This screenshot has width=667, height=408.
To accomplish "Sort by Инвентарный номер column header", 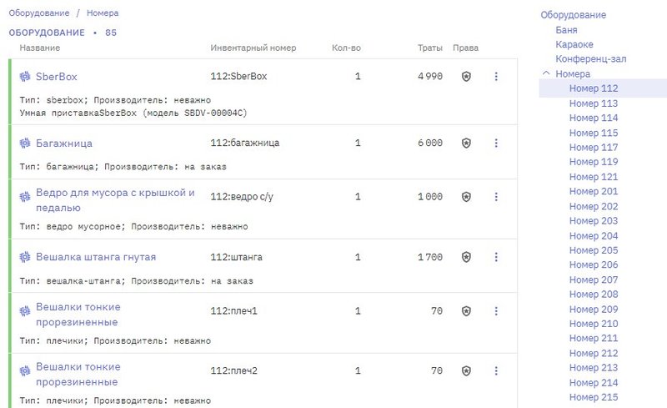I will pos(253,48).
